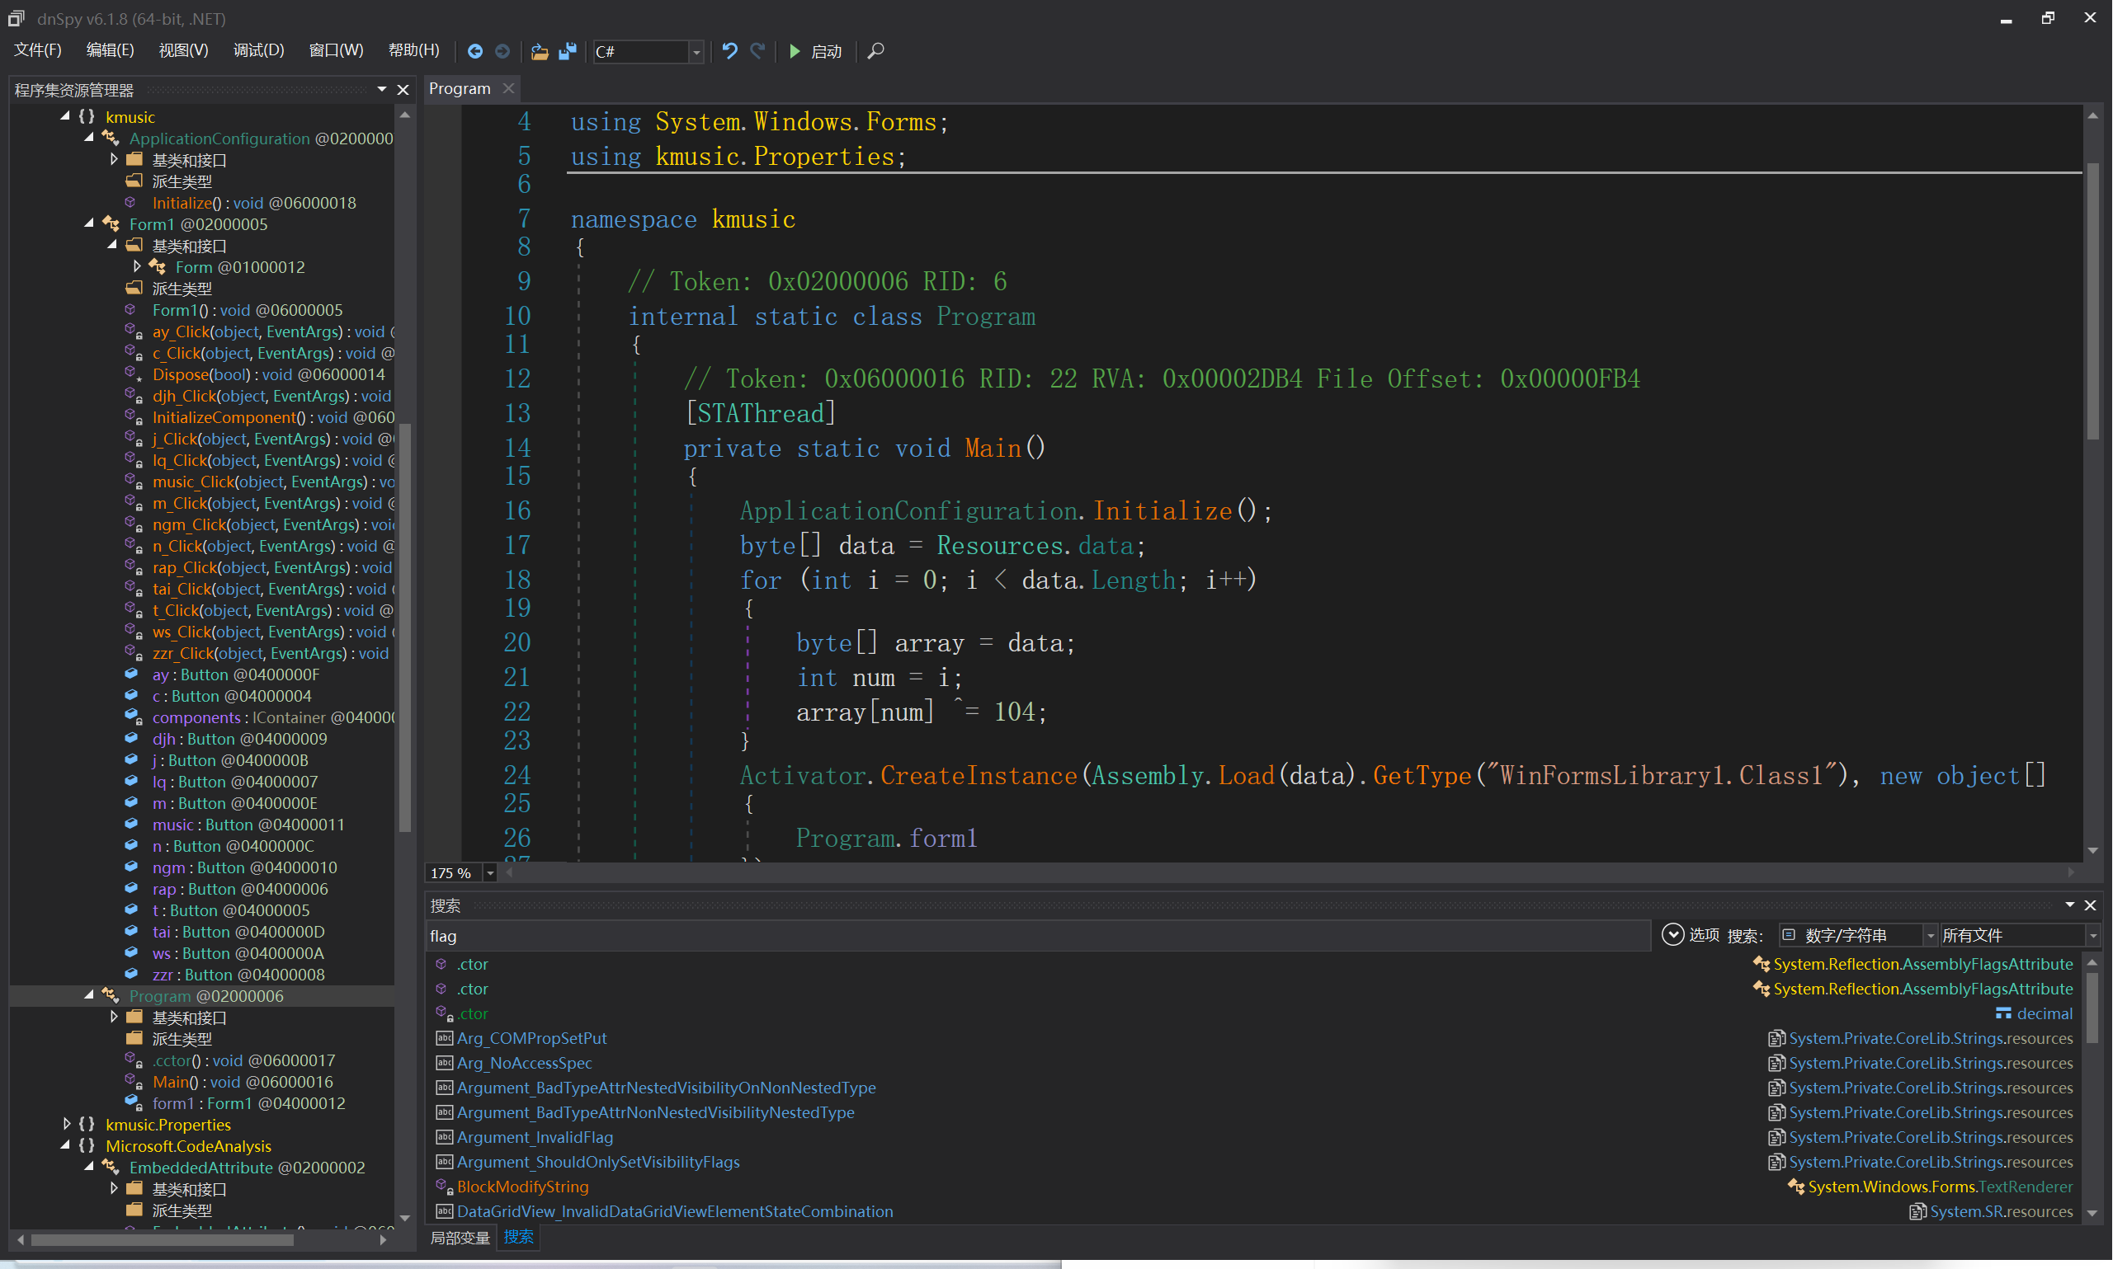This screenshot has height=1269, width=2113.
Task: Select the Arg_COMPropSetPut search result
Action: [x=531, y=1037]
